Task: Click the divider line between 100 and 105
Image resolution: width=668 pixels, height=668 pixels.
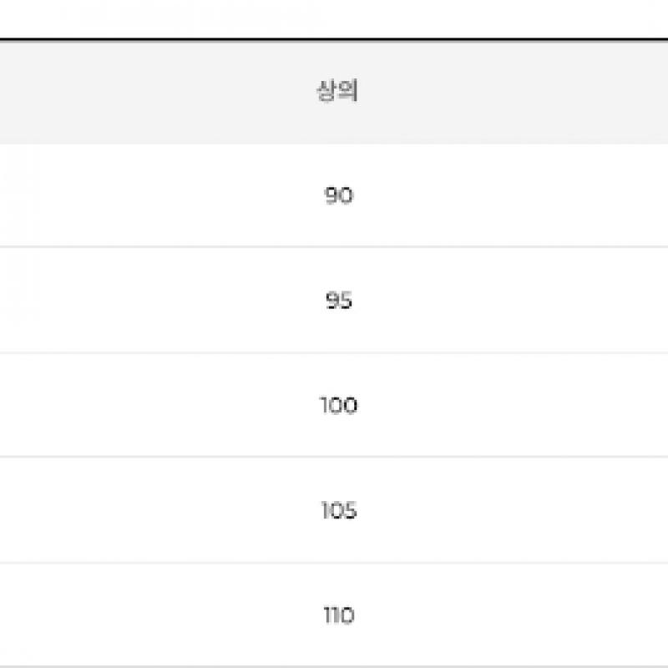Action: (334, 457)
